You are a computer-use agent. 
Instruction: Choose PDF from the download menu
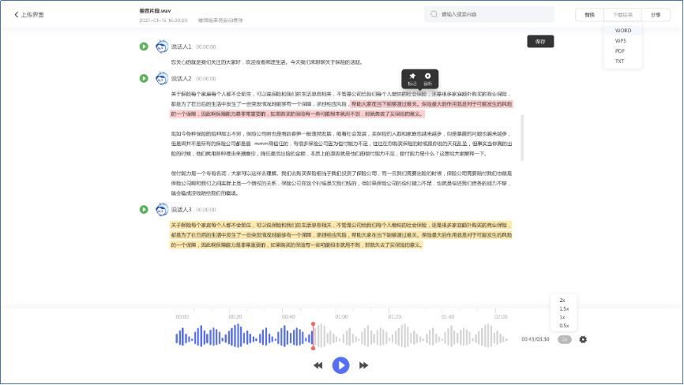point(621,50)
